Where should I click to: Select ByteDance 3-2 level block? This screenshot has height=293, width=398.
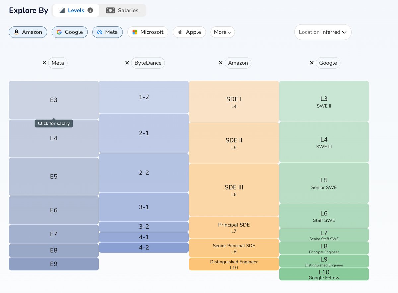click(144, 227)
